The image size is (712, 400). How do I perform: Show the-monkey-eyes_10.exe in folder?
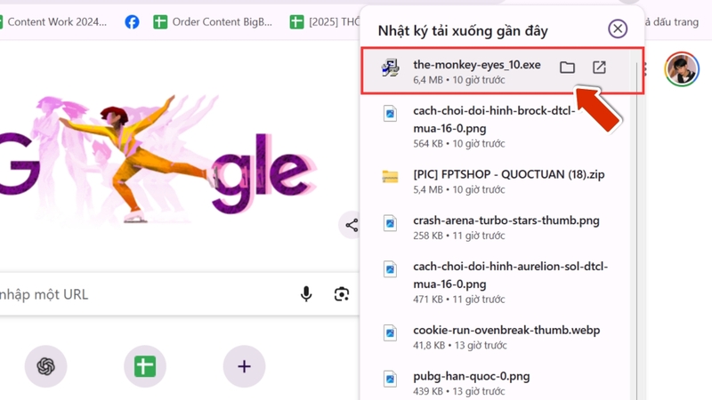point(567,68)
